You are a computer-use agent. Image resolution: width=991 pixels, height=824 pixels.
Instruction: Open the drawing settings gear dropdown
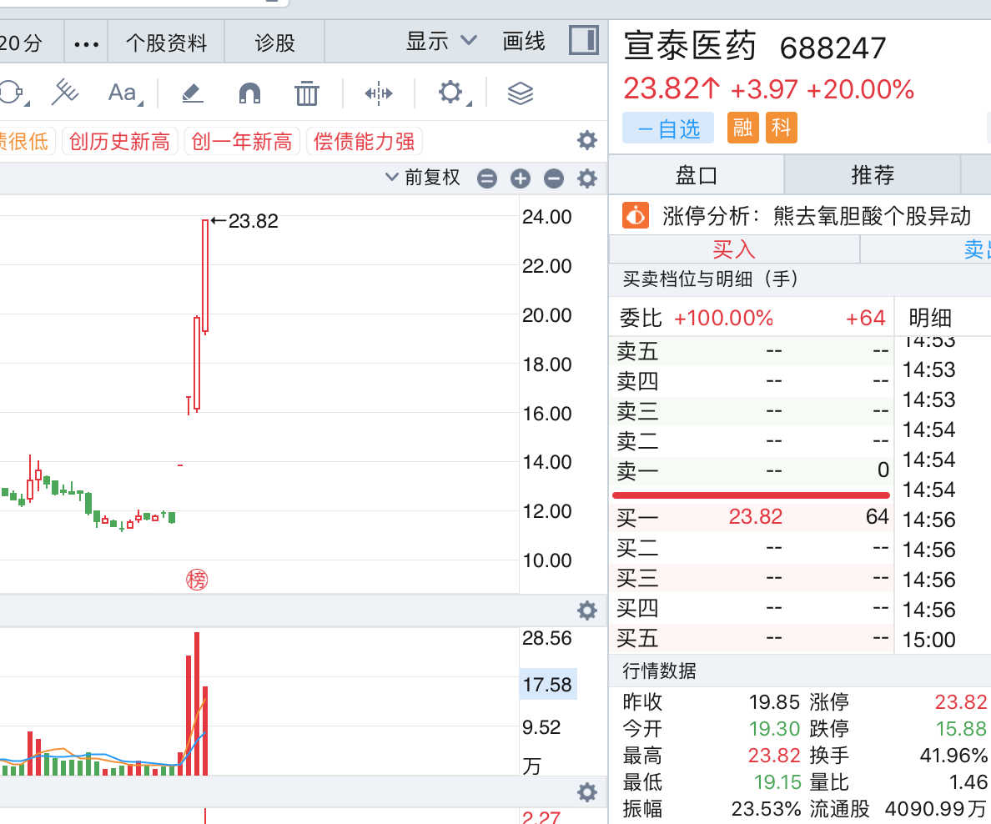click(x=451, y=93)
